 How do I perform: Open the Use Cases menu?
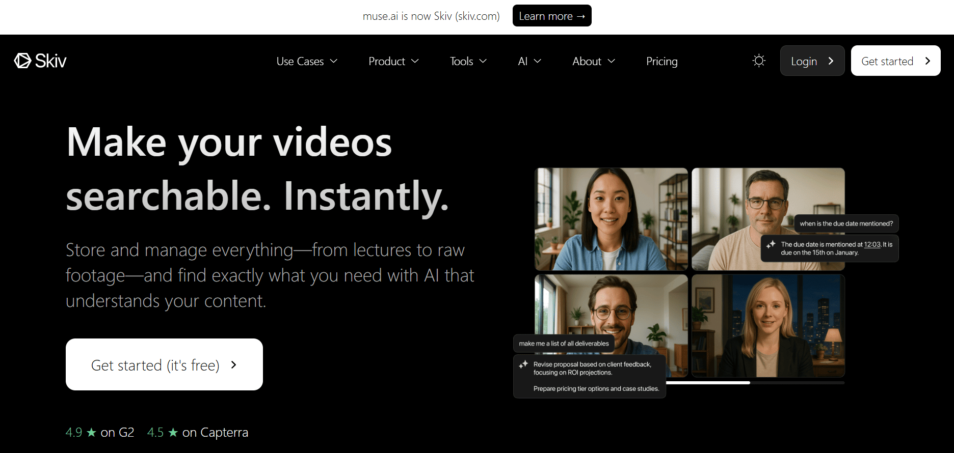pos(307,61)
